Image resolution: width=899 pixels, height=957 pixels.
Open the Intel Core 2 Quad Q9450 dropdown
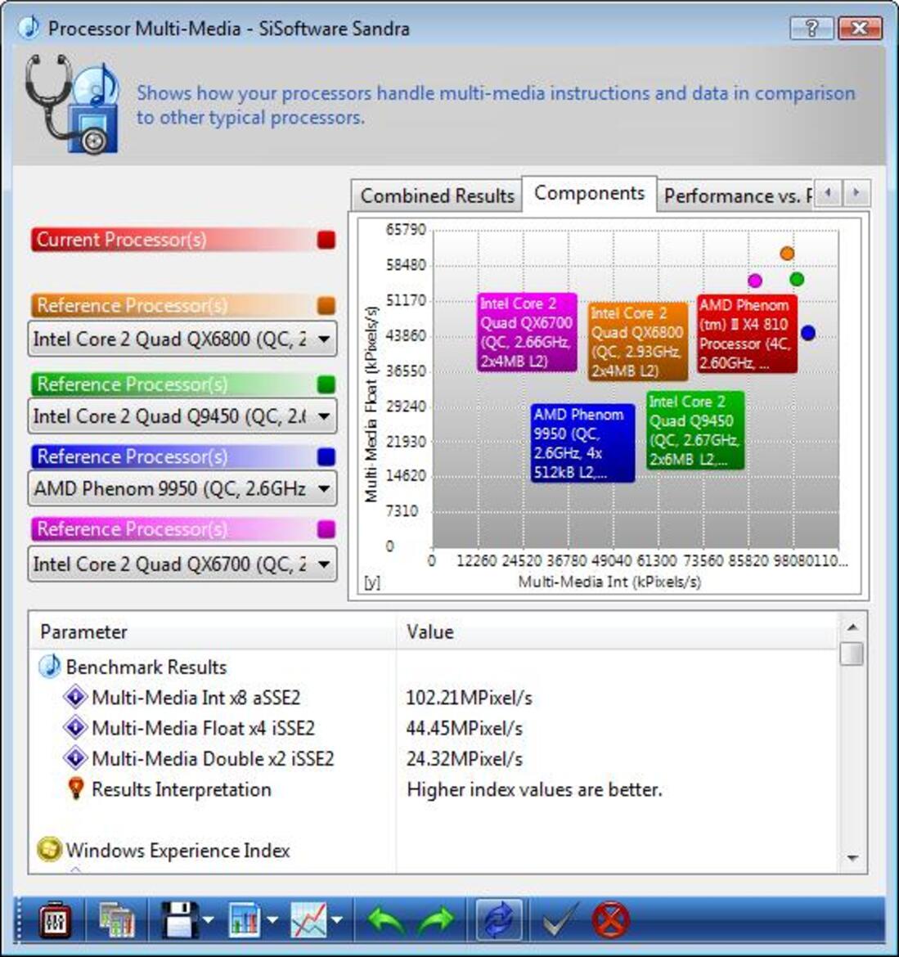182,416
